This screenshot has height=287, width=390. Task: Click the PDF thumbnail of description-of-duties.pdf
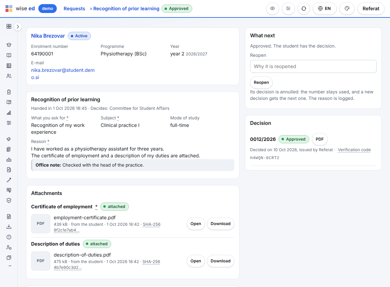coord(41,261)
